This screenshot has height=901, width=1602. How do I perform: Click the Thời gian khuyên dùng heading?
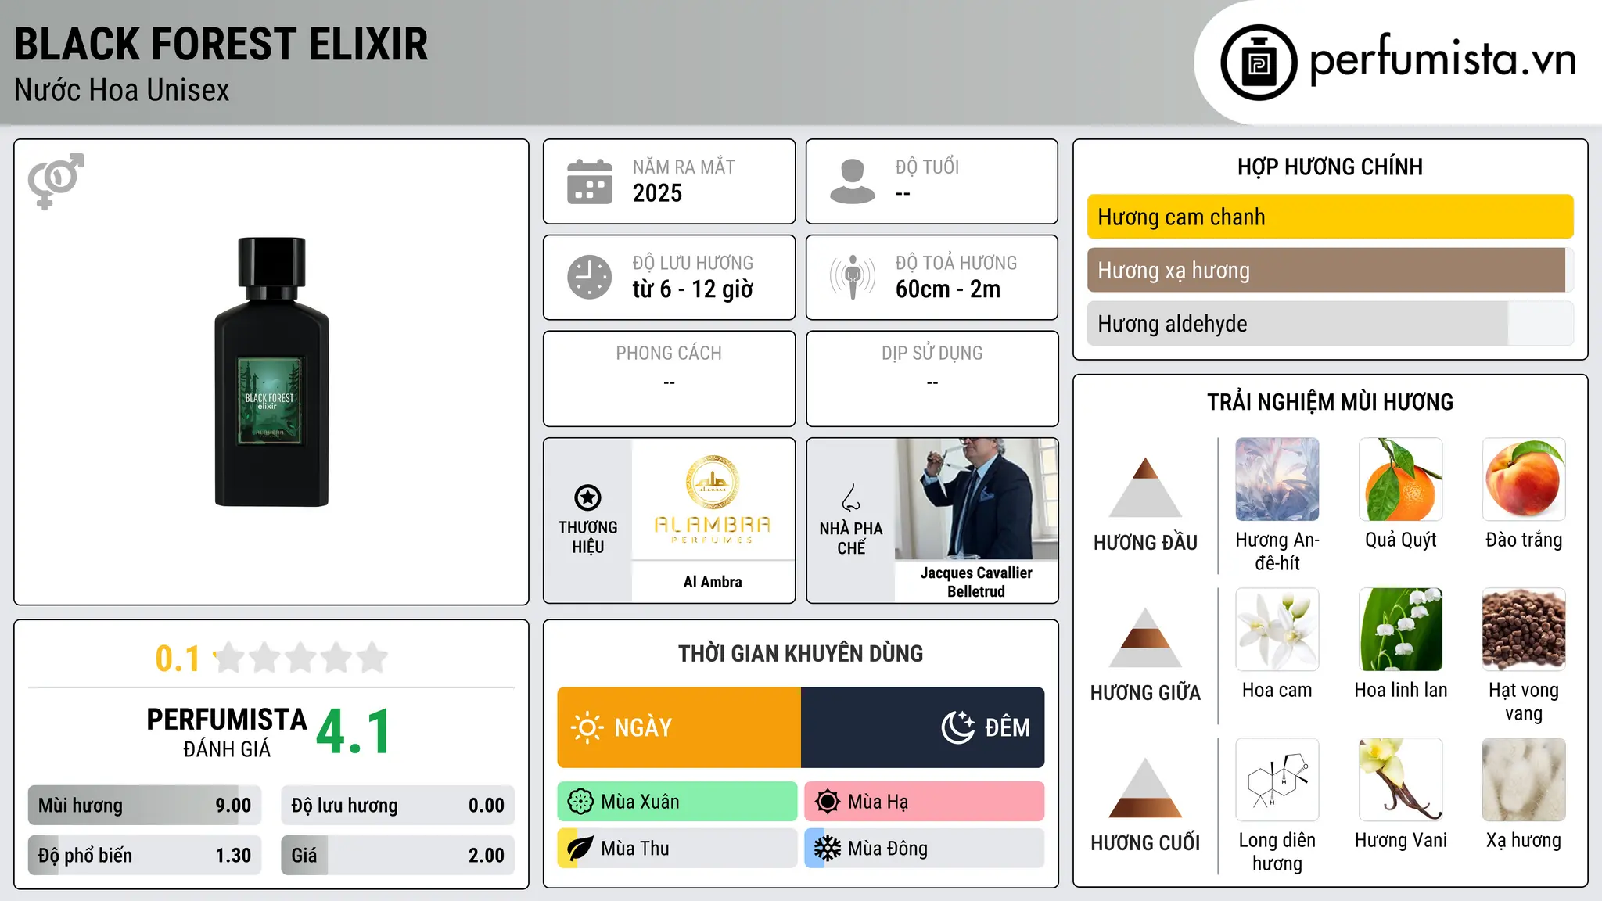(x=800, y=654)
